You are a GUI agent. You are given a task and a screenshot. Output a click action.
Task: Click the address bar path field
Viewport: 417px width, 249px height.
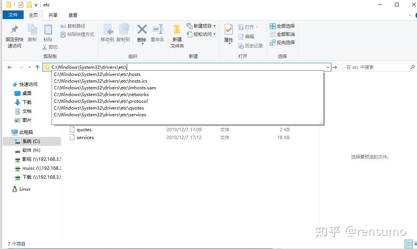pyautogui.click(x=187, y=67)
